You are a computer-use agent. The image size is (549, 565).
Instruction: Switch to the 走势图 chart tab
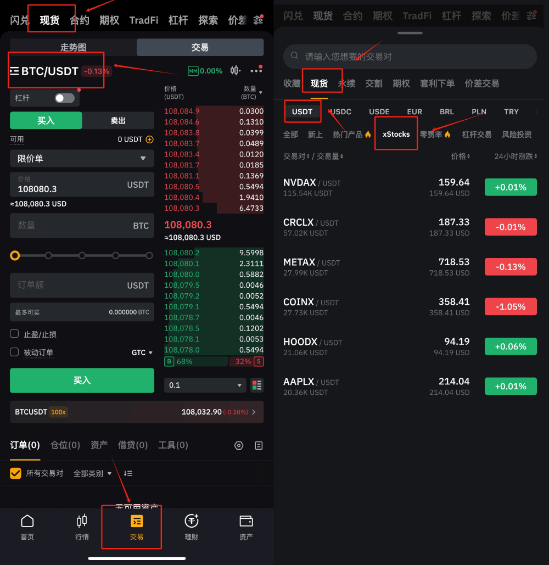73,48
